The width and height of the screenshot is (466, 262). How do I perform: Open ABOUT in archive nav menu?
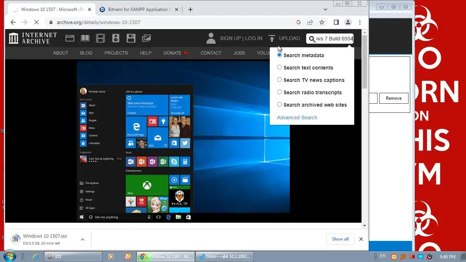tap(60, 53)
